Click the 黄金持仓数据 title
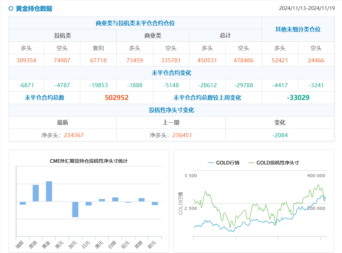342x253 pixels. (x=34, y=9)
